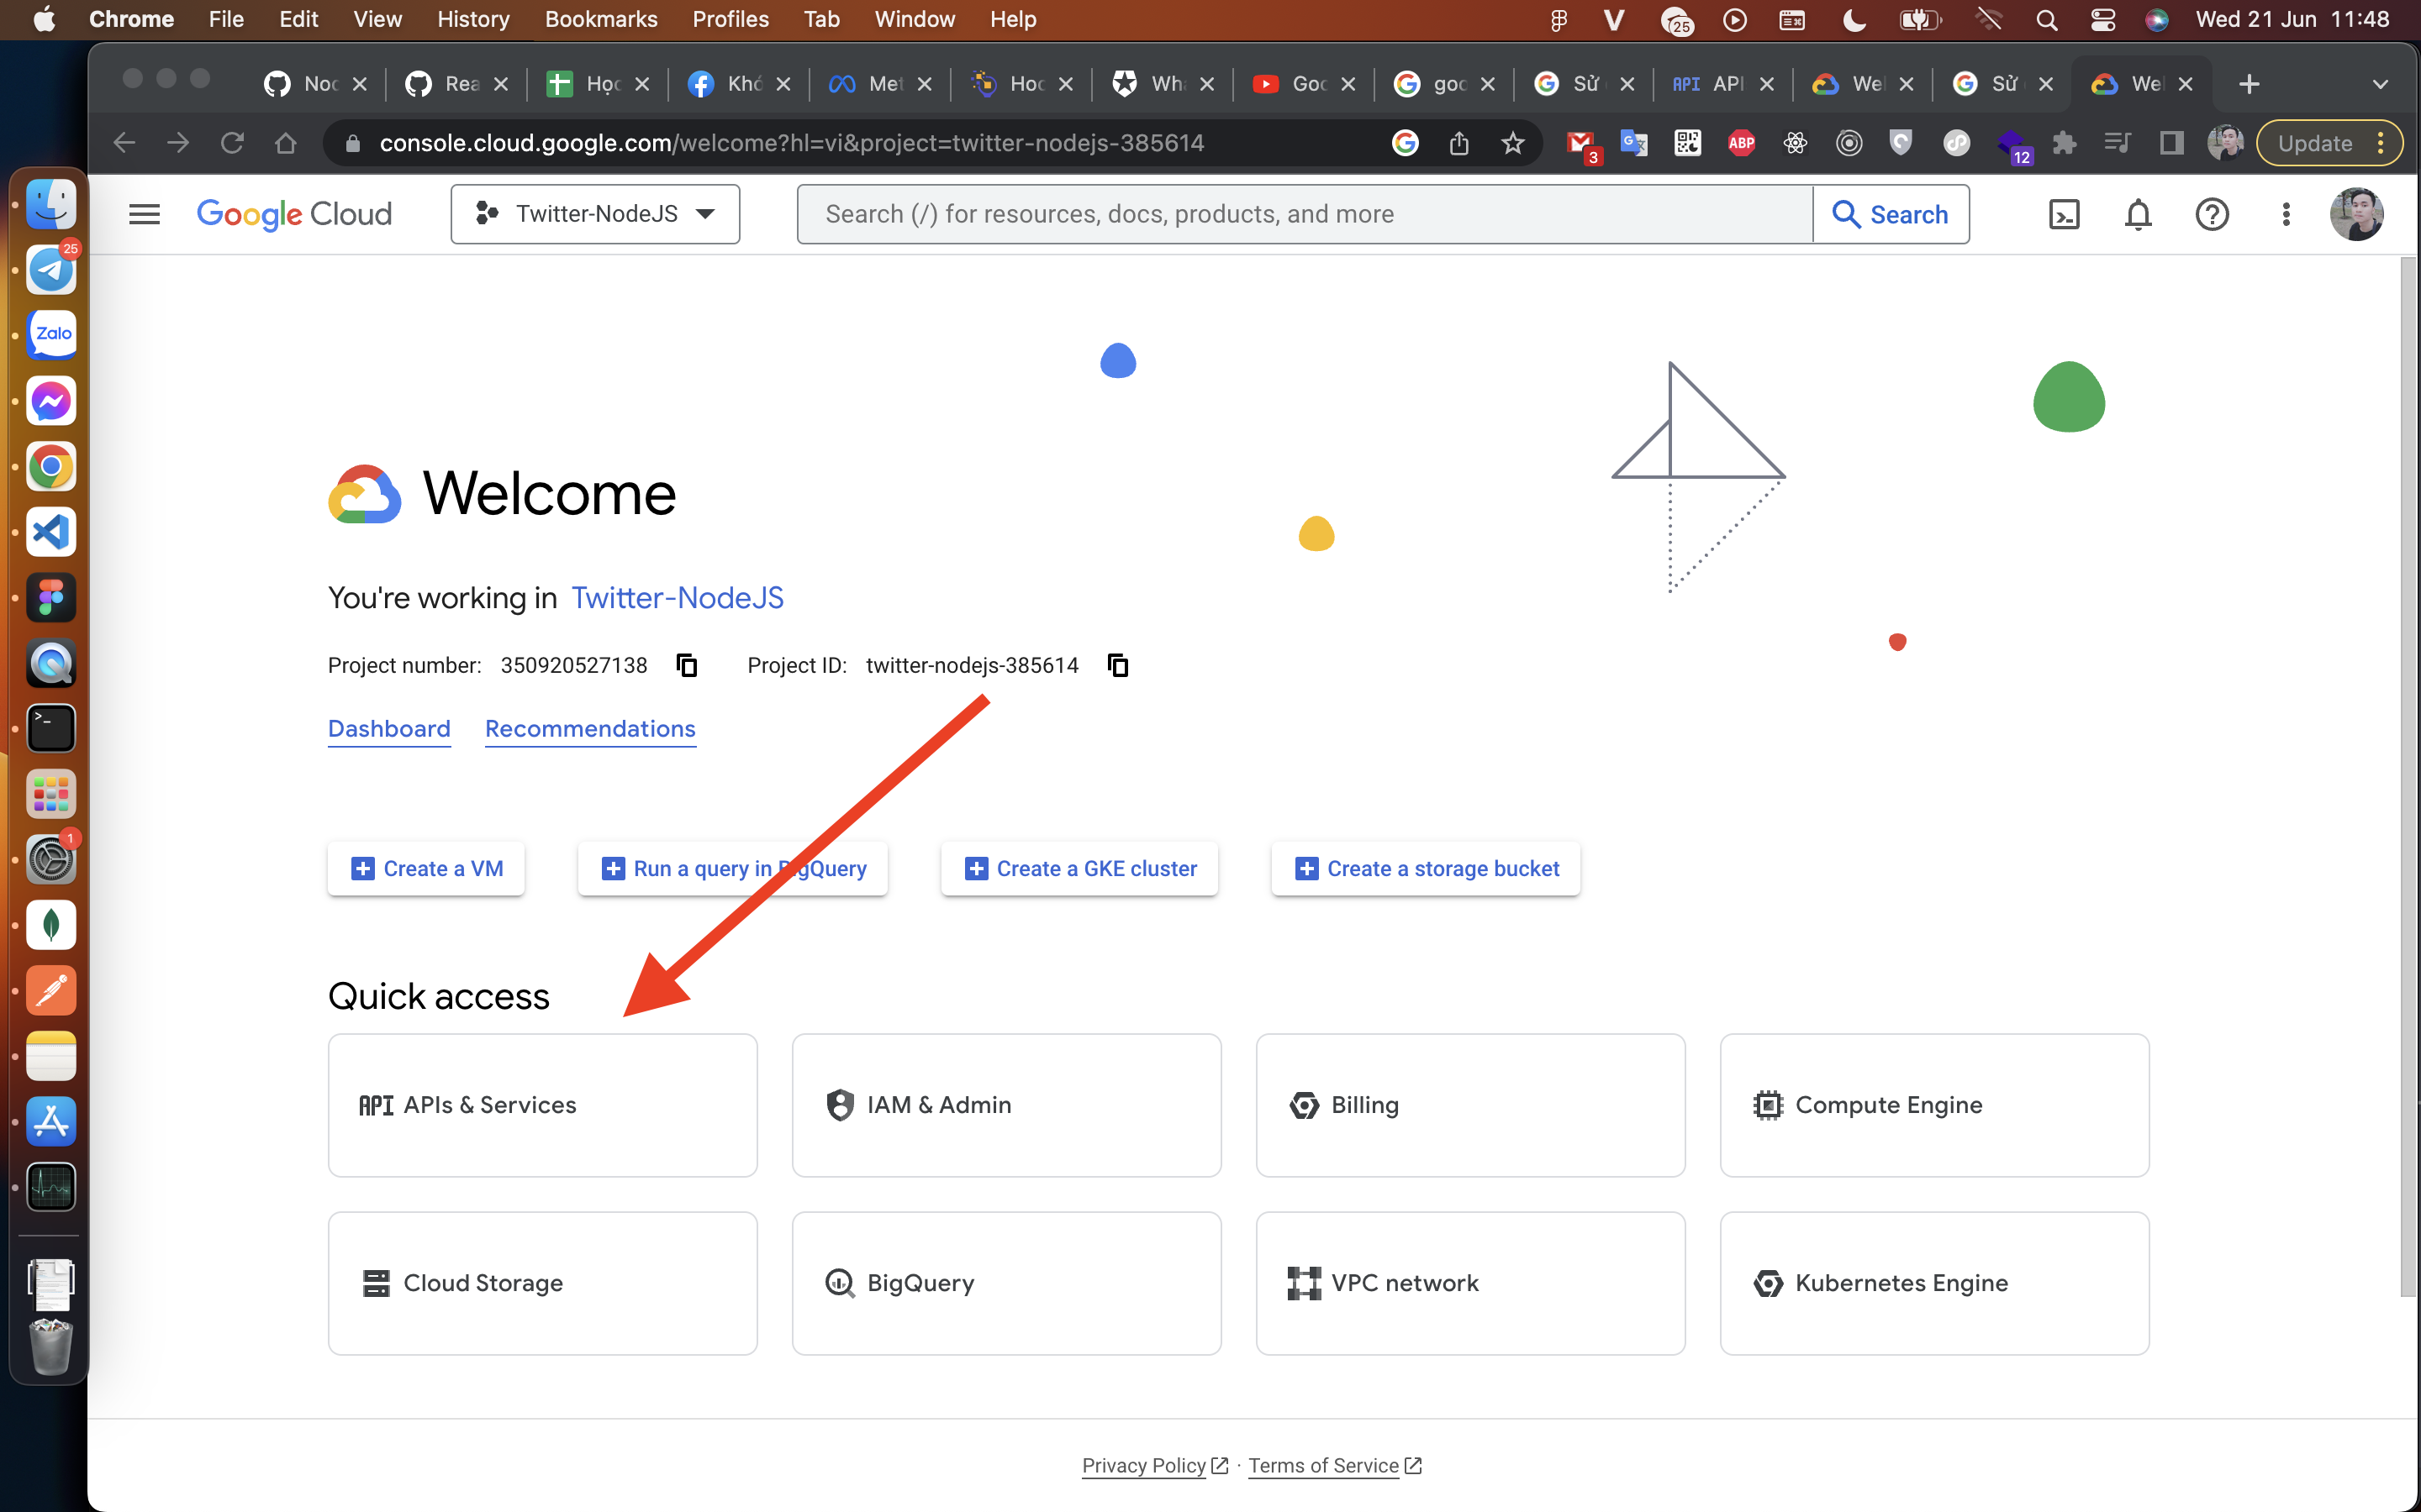Expand the Chrome tab search chevron
The width and height of the screenshot is (2421, 1512).
coord(2380,84)
